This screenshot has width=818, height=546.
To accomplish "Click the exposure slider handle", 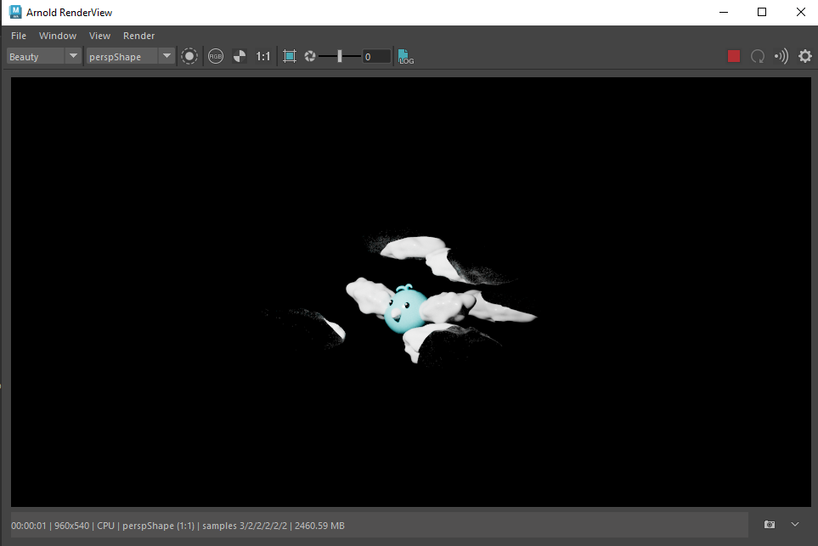I will pyautogui.click(x=340, y=56).
